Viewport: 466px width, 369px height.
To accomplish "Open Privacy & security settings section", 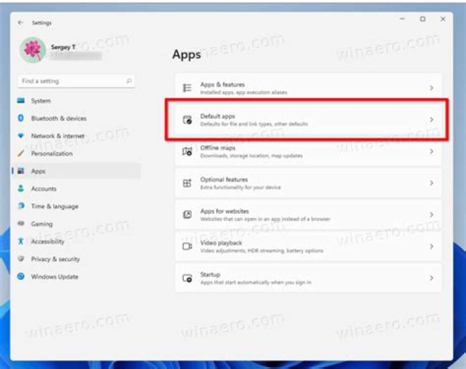I will (55, 259).
